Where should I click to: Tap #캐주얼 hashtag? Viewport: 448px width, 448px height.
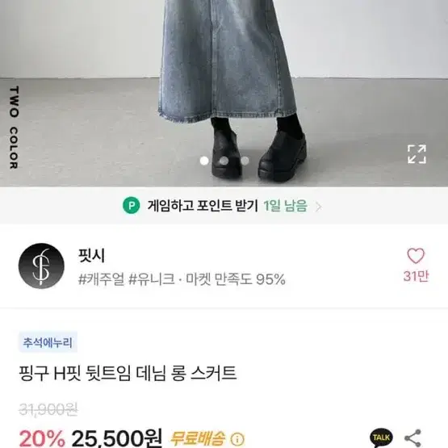pos(102,278)
